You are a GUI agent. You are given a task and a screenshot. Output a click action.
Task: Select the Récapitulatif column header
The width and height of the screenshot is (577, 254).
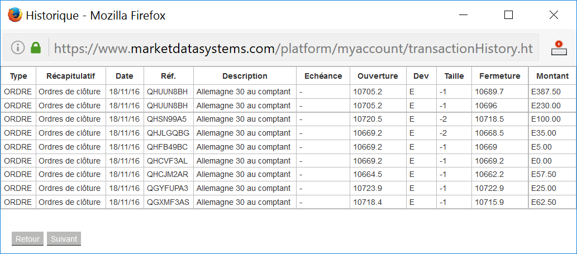(x=71, y=76)
